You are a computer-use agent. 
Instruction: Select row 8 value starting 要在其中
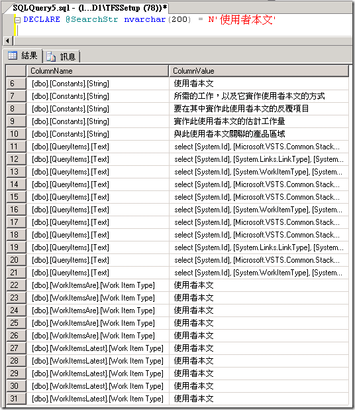coord(259,109)
